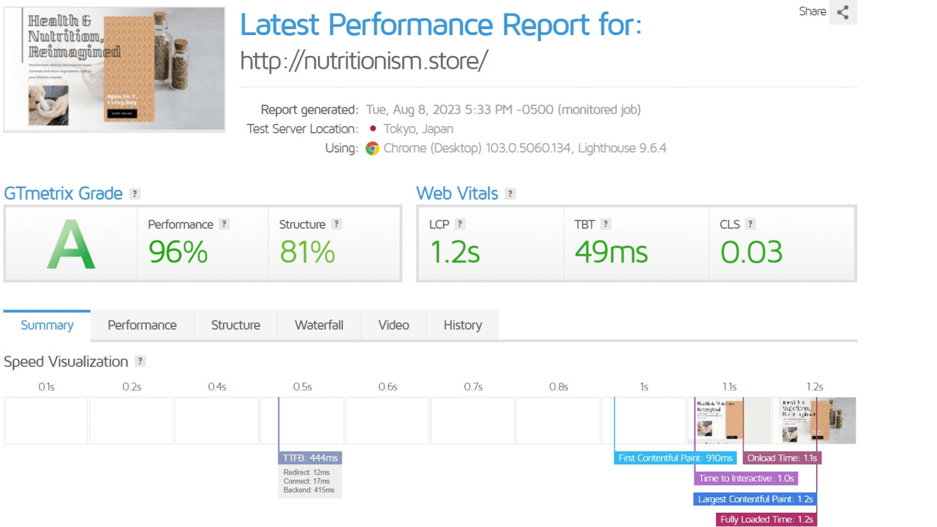This screenshot has height=527, width=937.
Task: Select the Fully Loaded Time: 1.2s marker
Action: point(767,519)
